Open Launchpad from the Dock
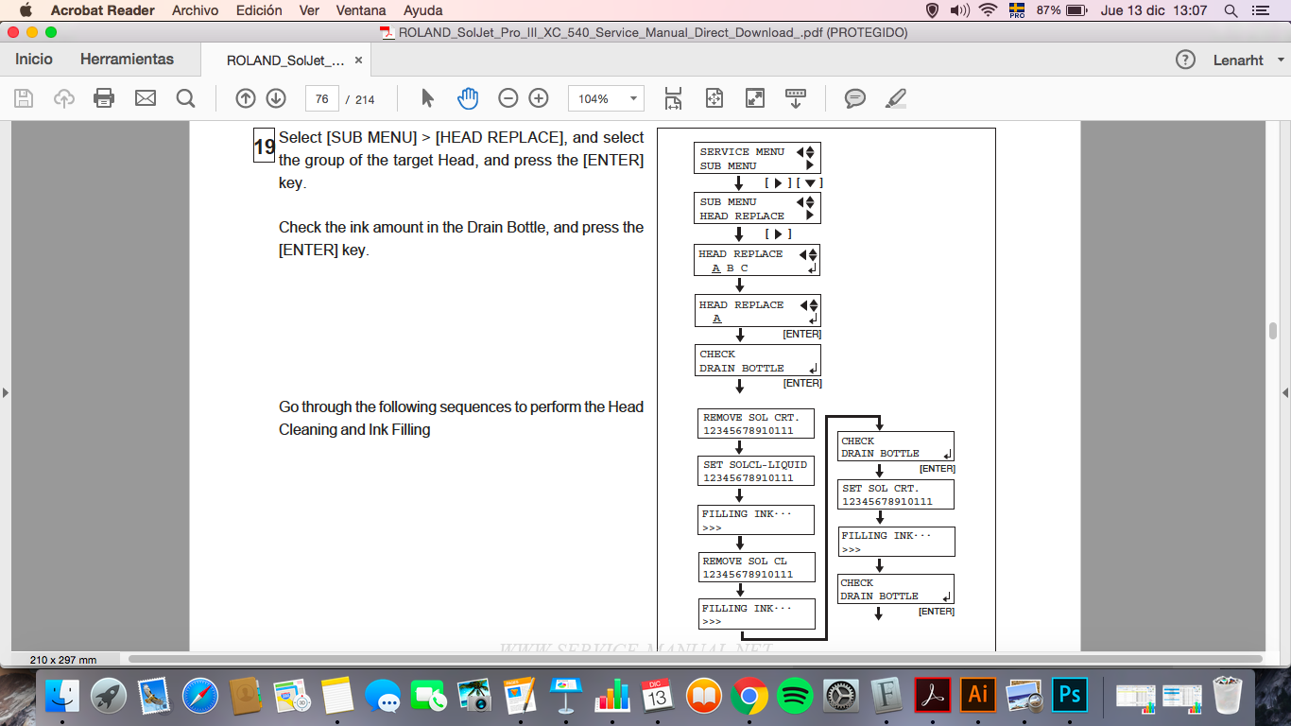1291x726 pixels. coord(109,697)
